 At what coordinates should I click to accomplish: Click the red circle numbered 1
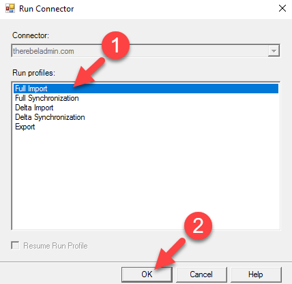(x=115, y=46)
